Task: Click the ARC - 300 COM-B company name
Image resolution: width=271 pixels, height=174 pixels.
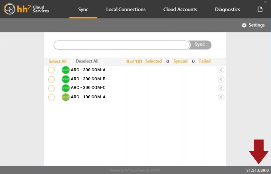Action: tap(88, 79)
